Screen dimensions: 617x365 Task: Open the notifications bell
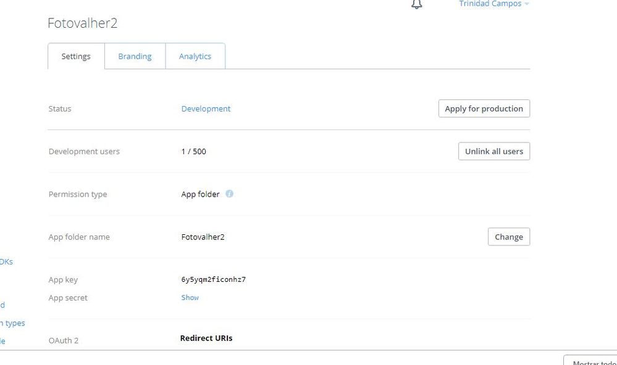point(417,4)
